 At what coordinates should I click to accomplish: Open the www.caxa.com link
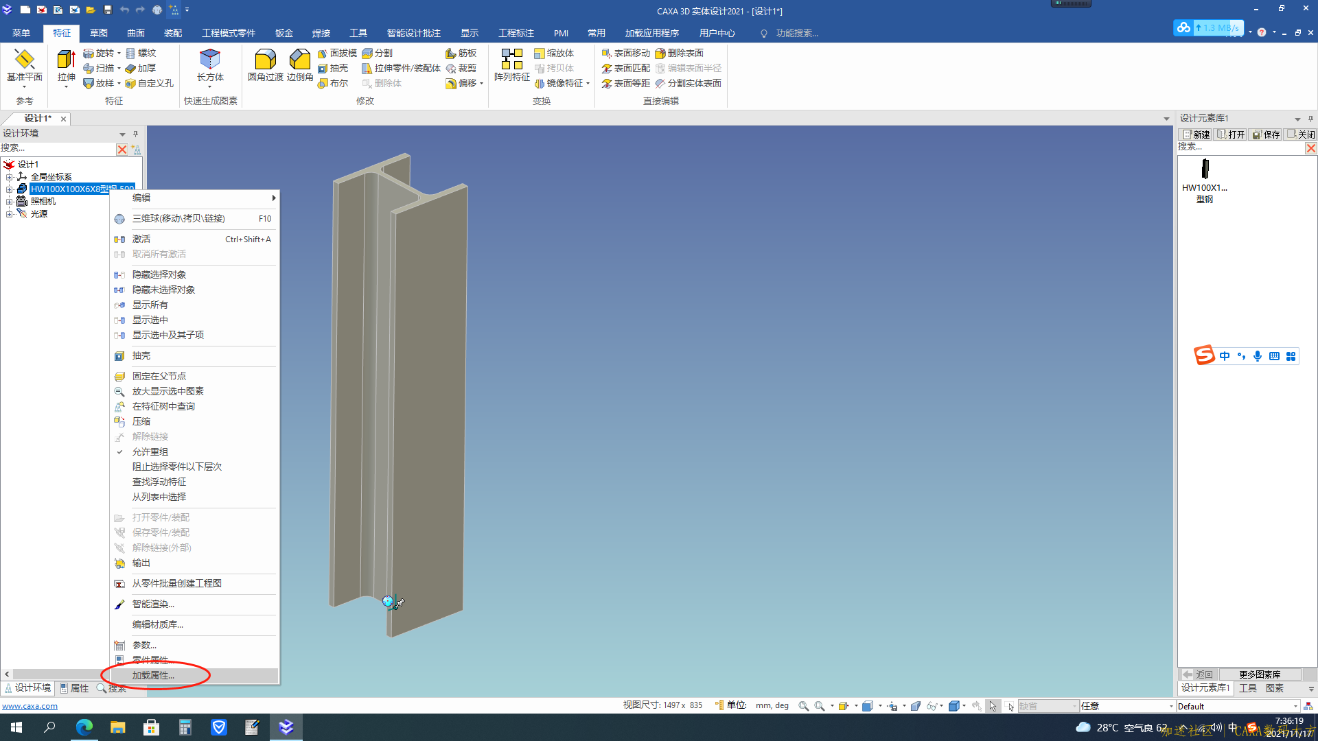[30, 706]
